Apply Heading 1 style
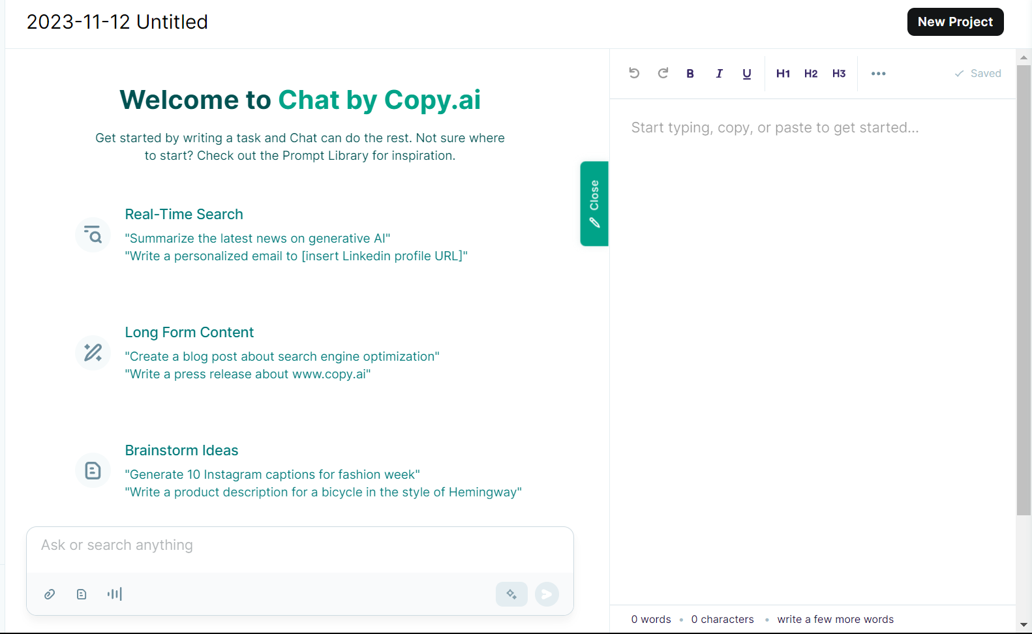1032x634 pixels. (x=783, y=74)
